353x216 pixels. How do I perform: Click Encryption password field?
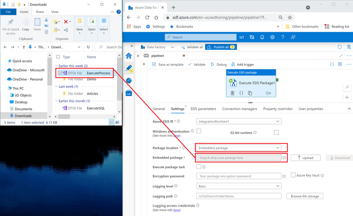coord(239,176)
